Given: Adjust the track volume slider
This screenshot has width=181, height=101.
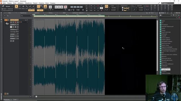Looking at the screenshot, I should [14, 29].
